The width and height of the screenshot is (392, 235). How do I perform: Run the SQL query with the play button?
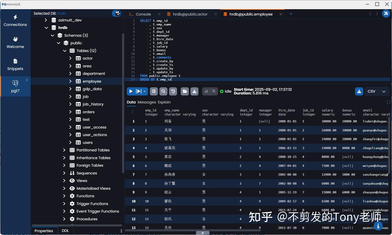point(131,91)
